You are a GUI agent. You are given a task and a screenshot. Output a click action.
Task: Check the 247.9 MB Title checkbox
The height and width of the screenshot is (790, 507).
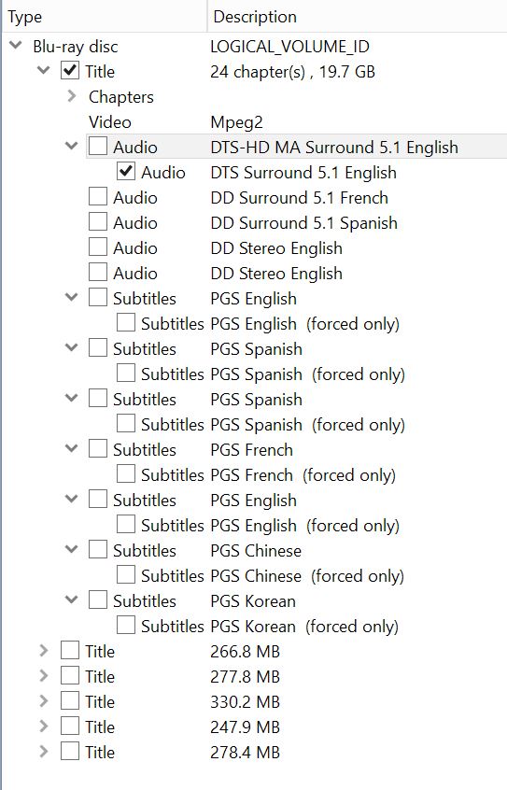click(x=69, y=726)
